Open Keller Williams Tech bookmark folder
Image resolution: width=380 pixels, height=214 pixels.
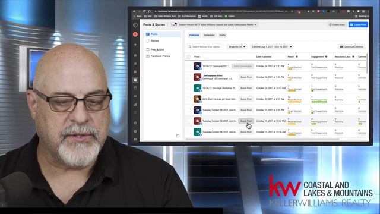click(x=165, y=16)
